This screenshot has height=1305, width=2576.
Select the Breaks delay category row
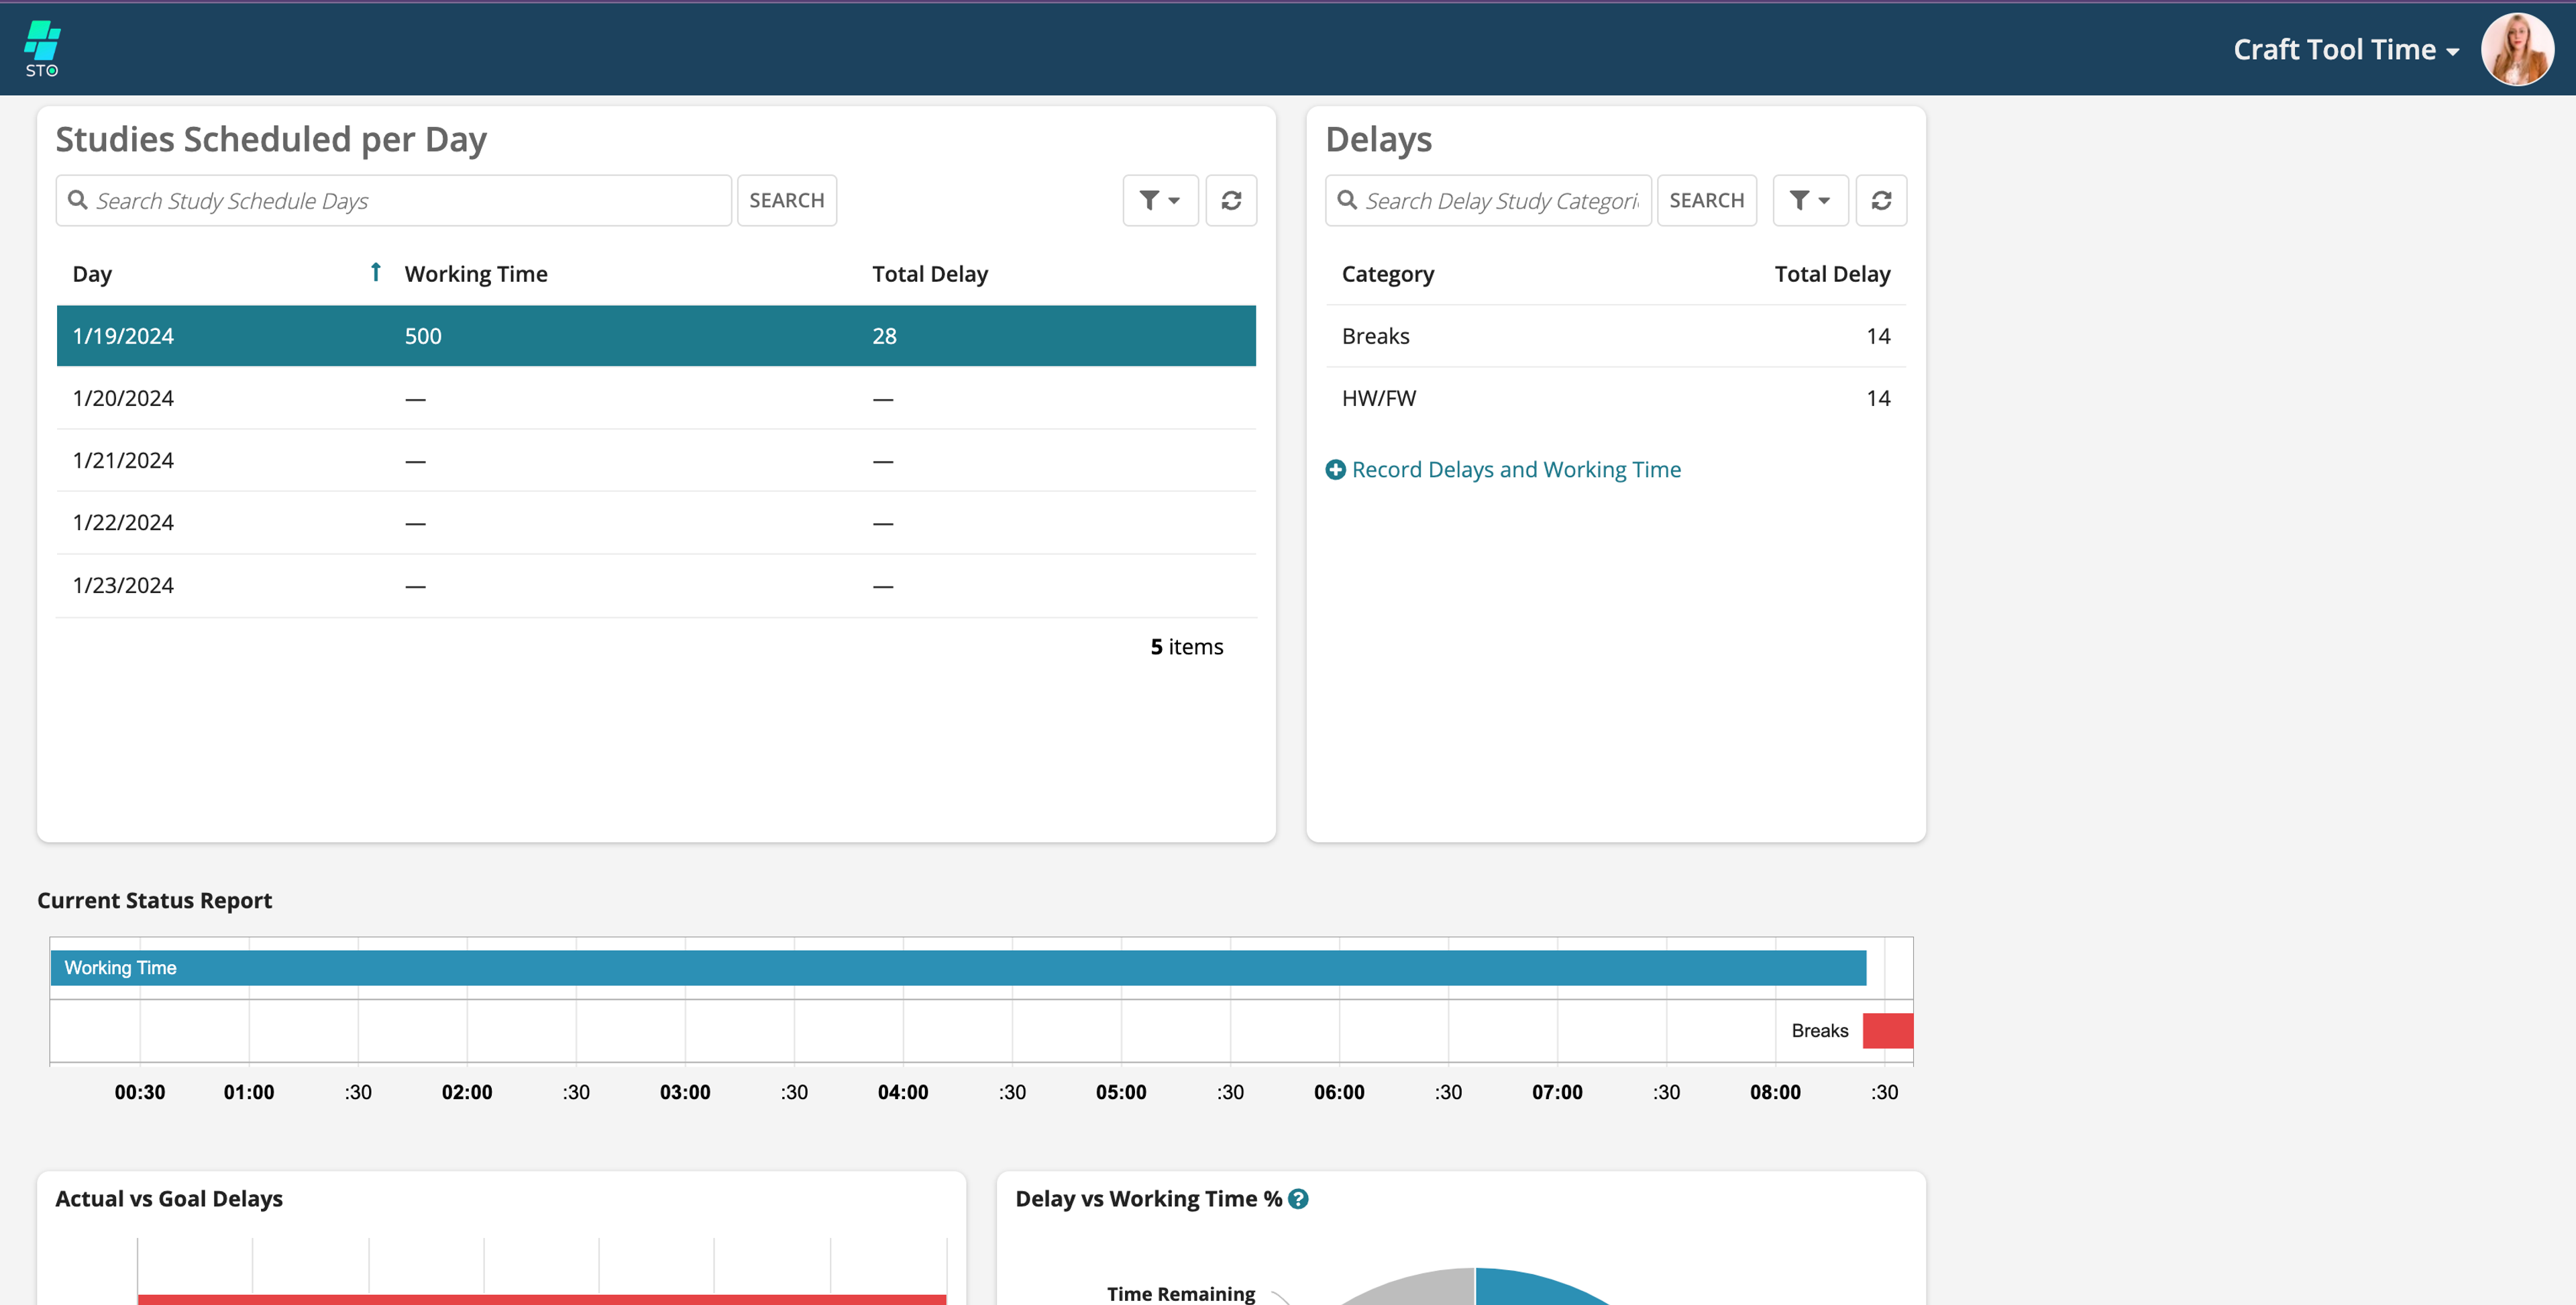pos(1616,336)
